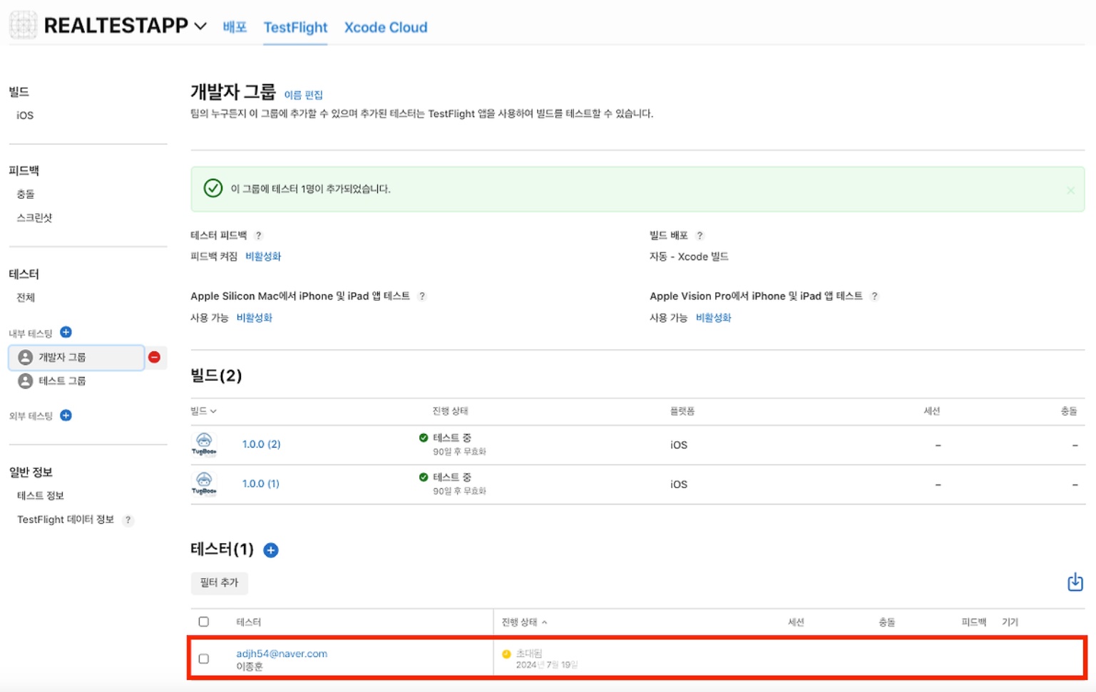Select the TestFlight tab
The image size is (1096, 692).
(295, 27)
